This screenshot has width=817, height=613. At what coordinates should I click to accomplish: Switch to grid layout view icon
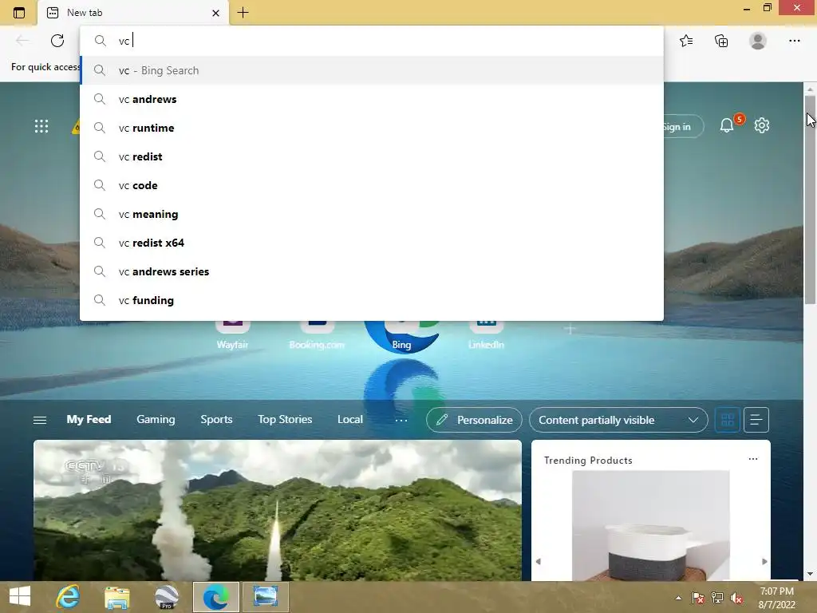coord(728,420)
